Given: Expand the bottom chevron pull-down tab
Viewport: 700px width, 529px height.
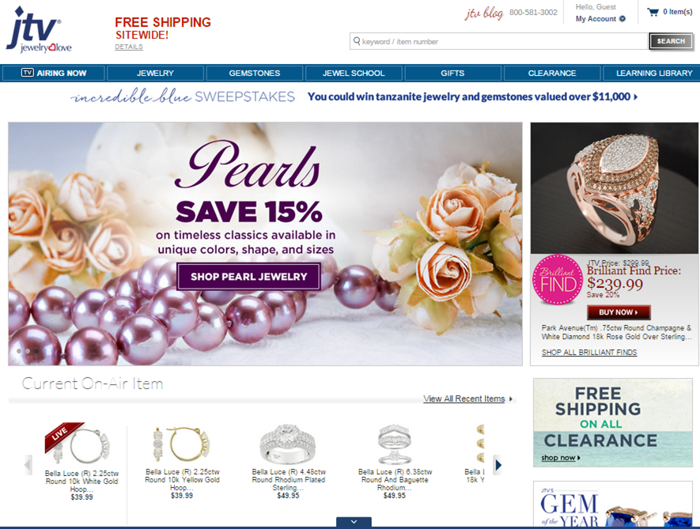Looking at the screenshot, I should click(354, 522).
